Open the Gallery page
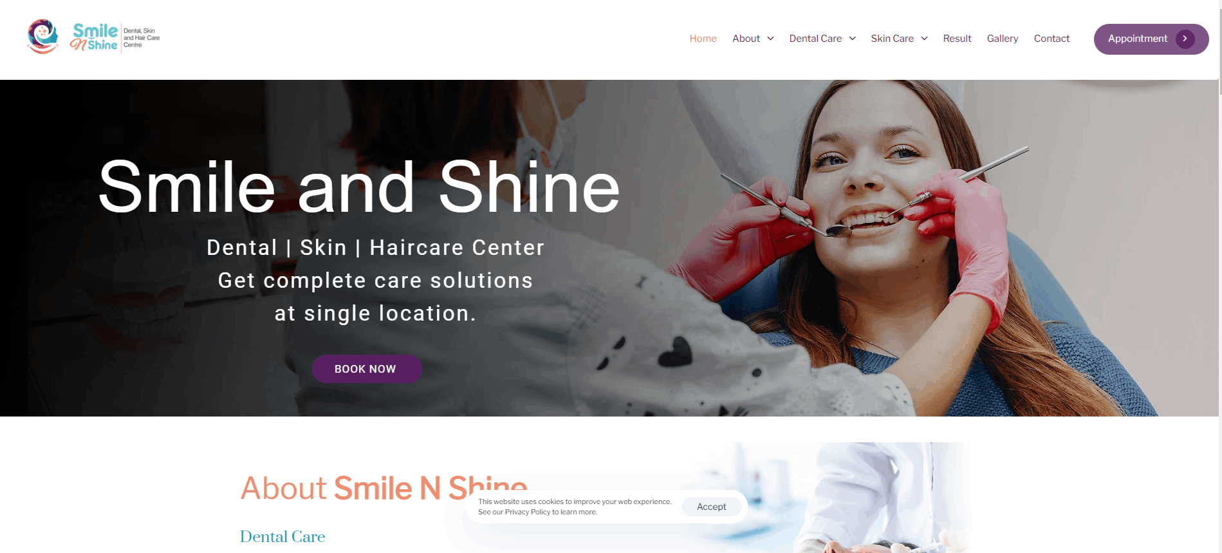The height and width of the screenshot is (553, 1222). pos(1002,39)
